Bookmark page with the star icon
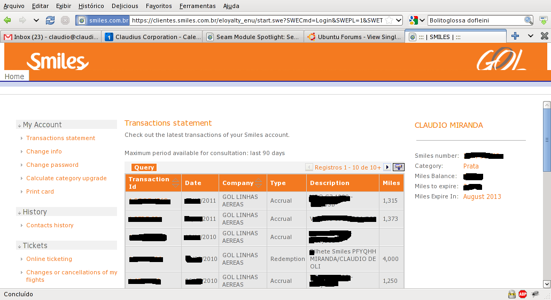551x300 pixels. [389, 20]
